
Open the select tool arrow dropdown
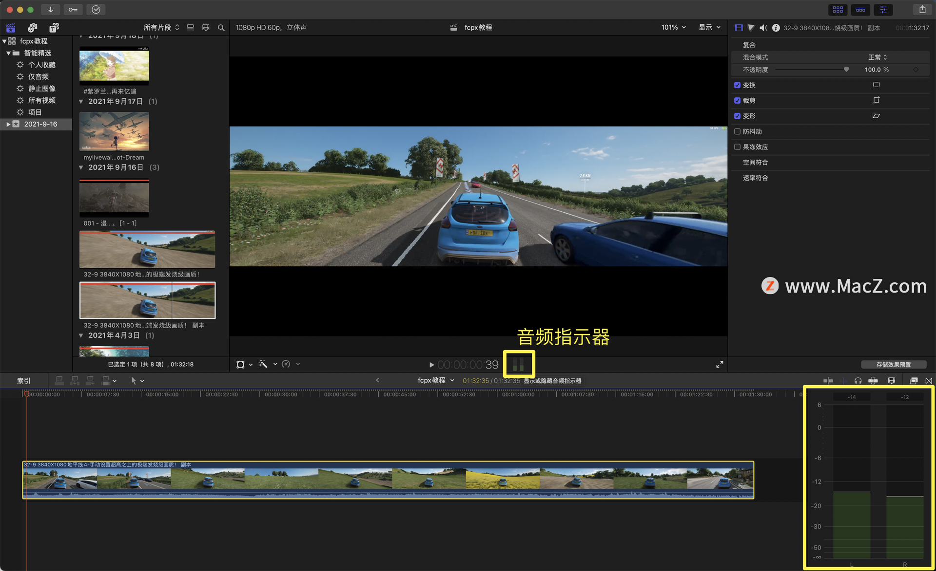pos(137,381)
